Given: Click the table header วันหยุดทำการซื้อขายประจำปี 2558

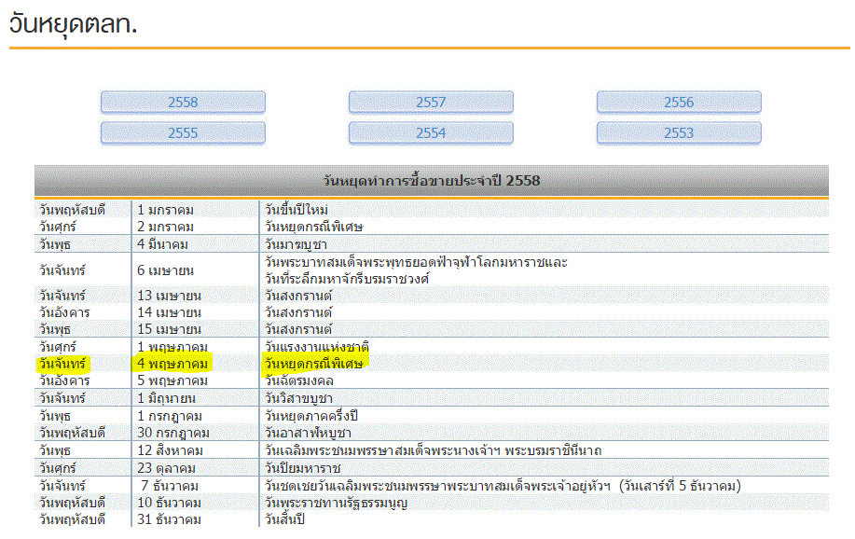Looking at the screenshot, I should point(432,181).
